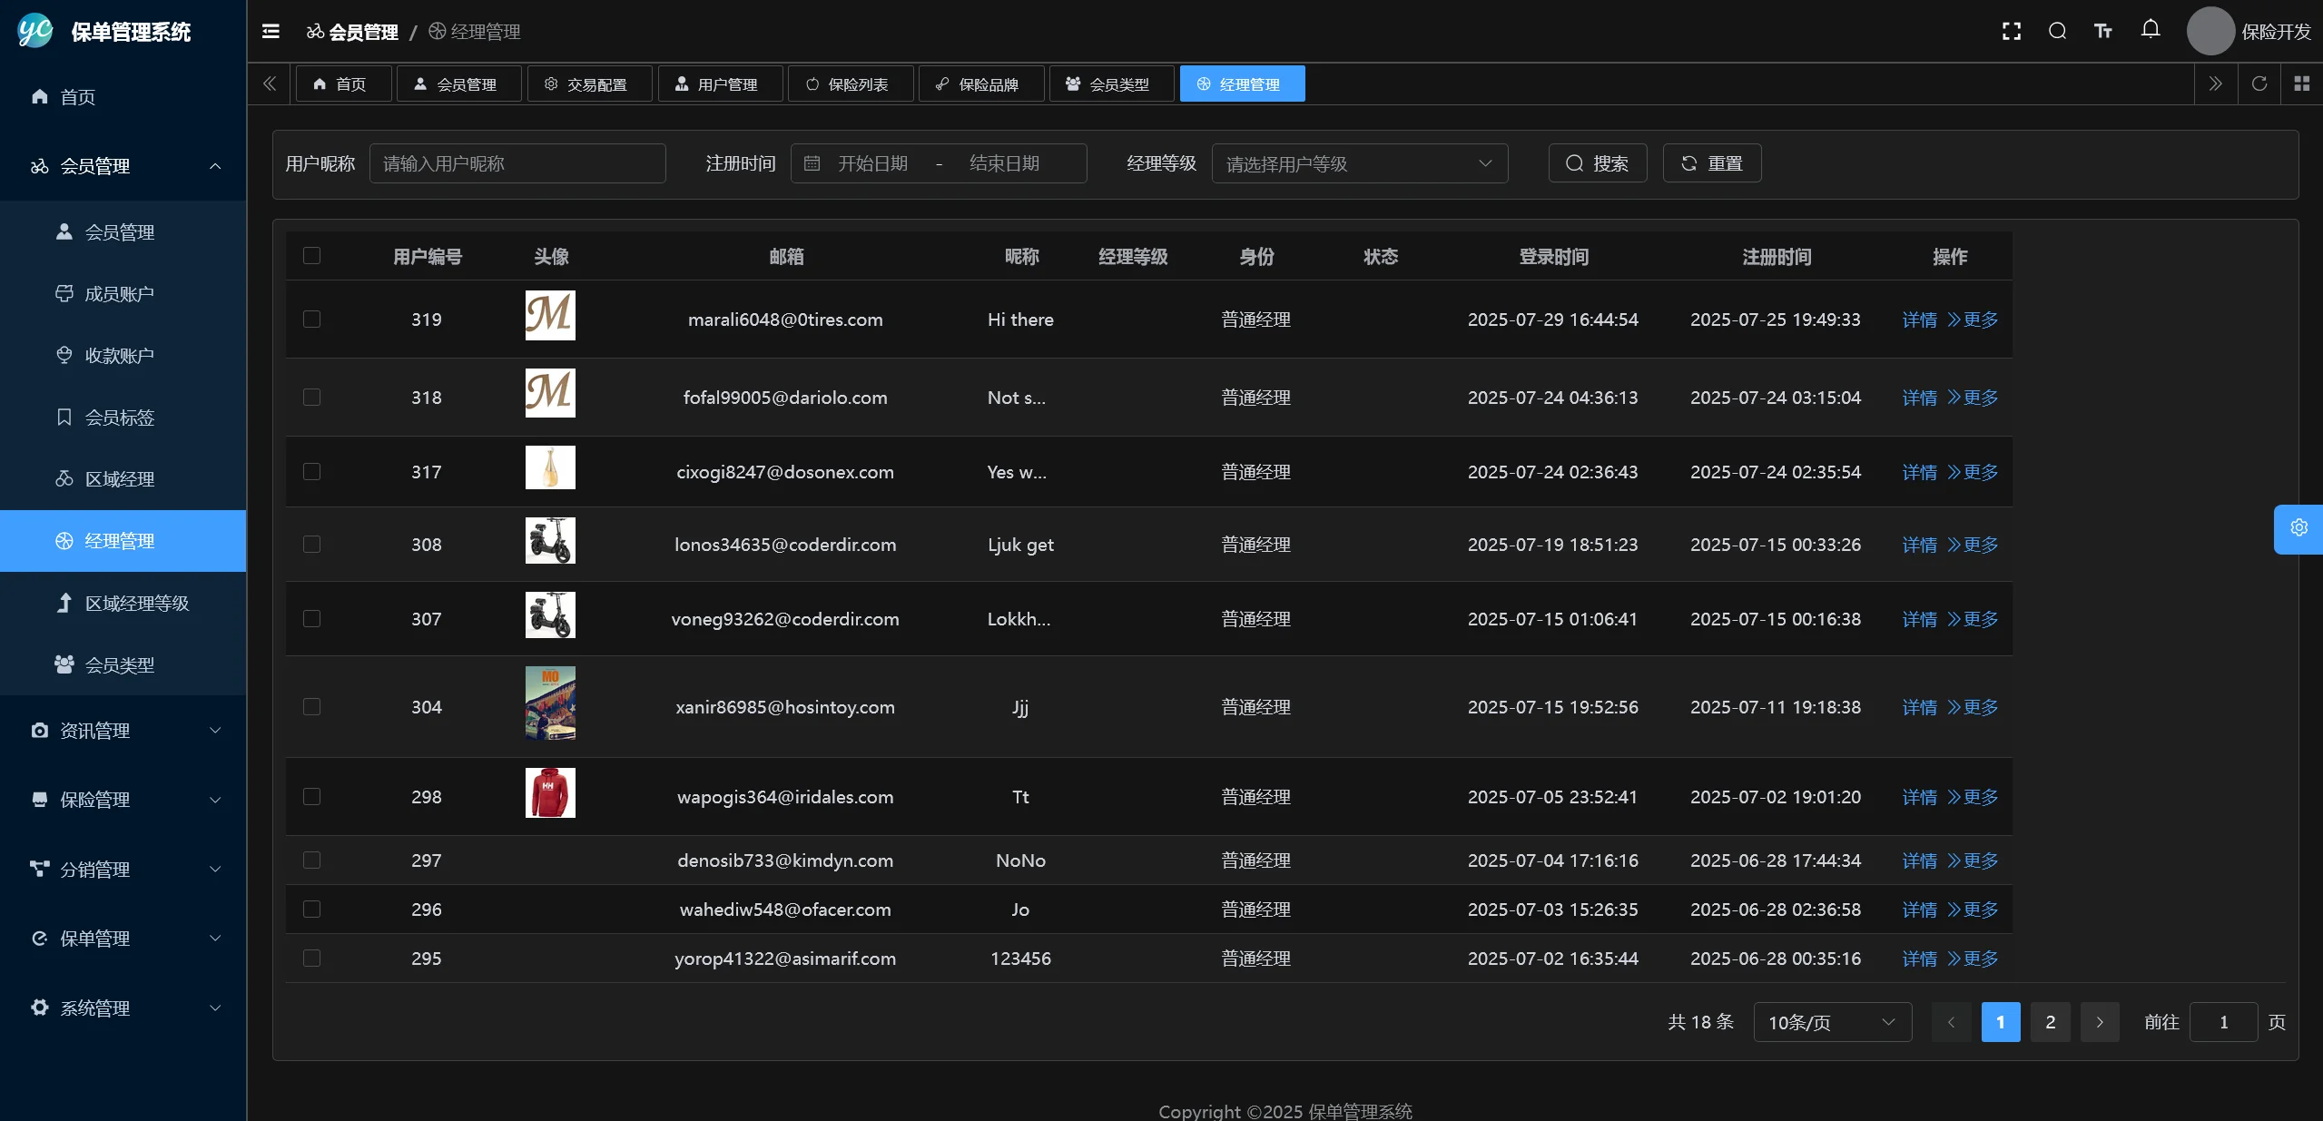
Task: Open the floating settings gear panel
Action: pos(2298,528)
